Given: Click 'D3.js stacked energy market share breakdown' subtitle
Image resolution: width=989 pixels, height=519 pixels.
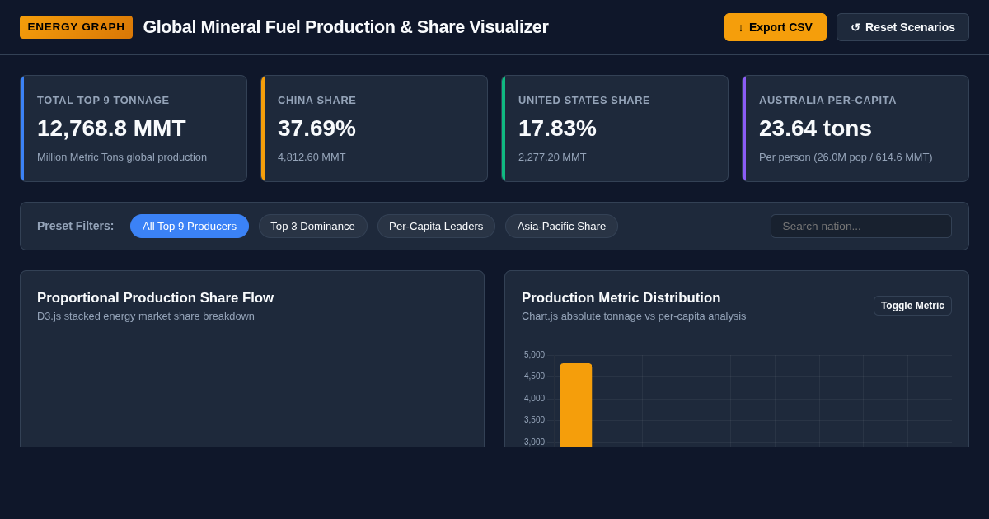Looking at the screenshot, I should (146, 316).
